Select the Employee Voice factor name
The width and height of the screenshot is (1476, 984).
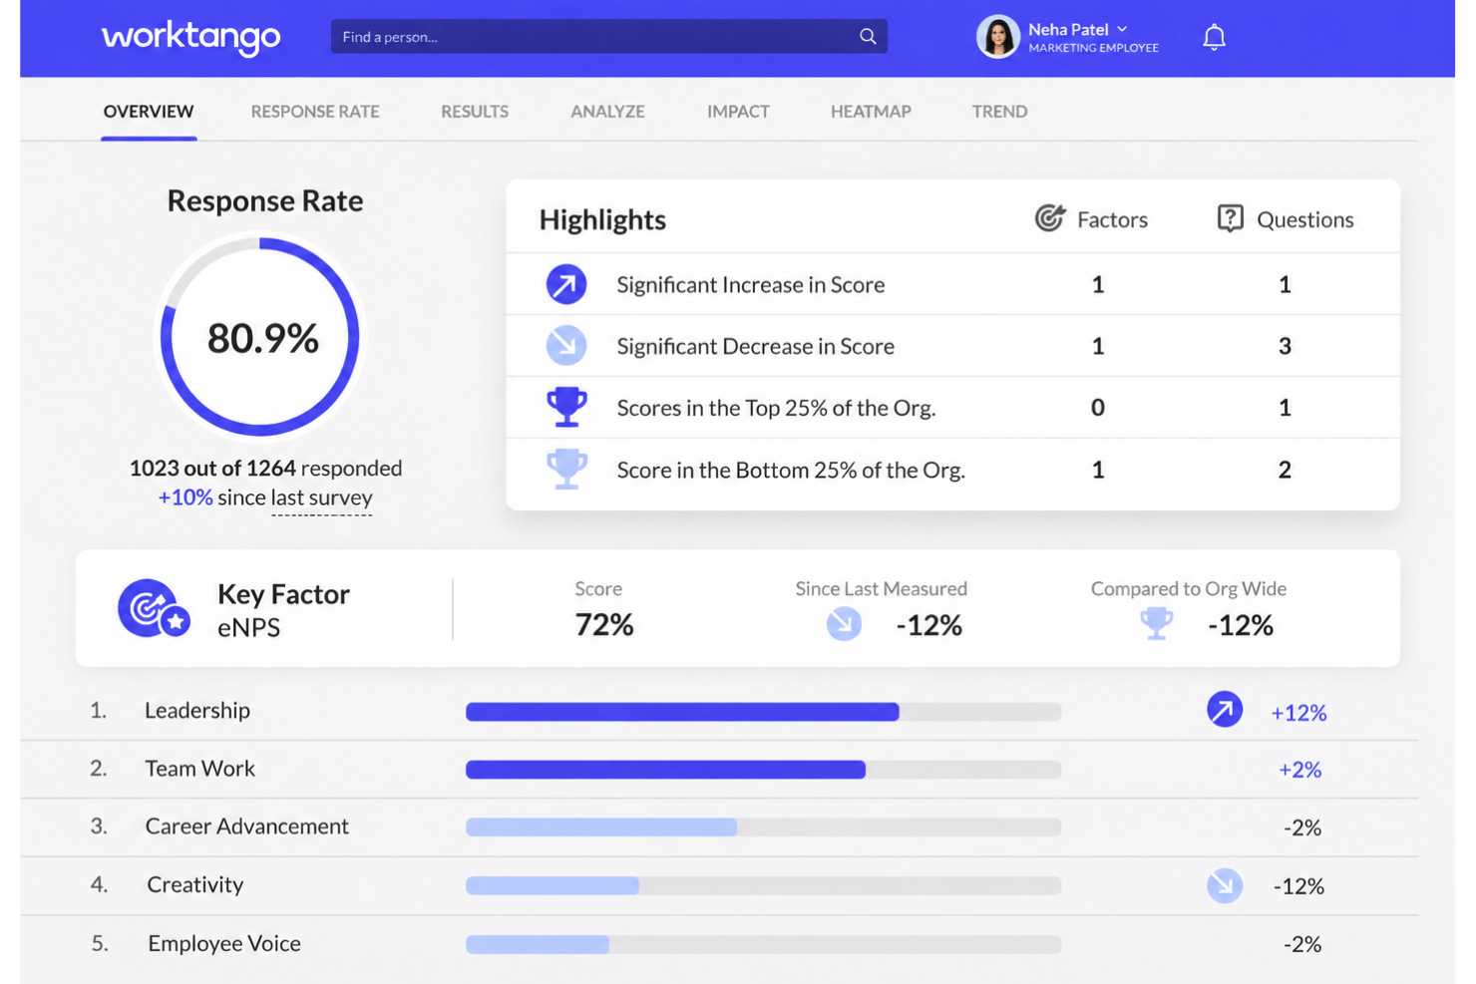tap(224, 943)
